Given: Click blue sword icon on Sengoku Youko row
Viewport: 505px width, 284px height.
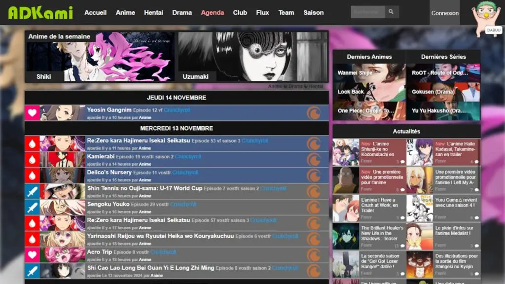Looking at the screenshot, I should [x=32, y=208].
